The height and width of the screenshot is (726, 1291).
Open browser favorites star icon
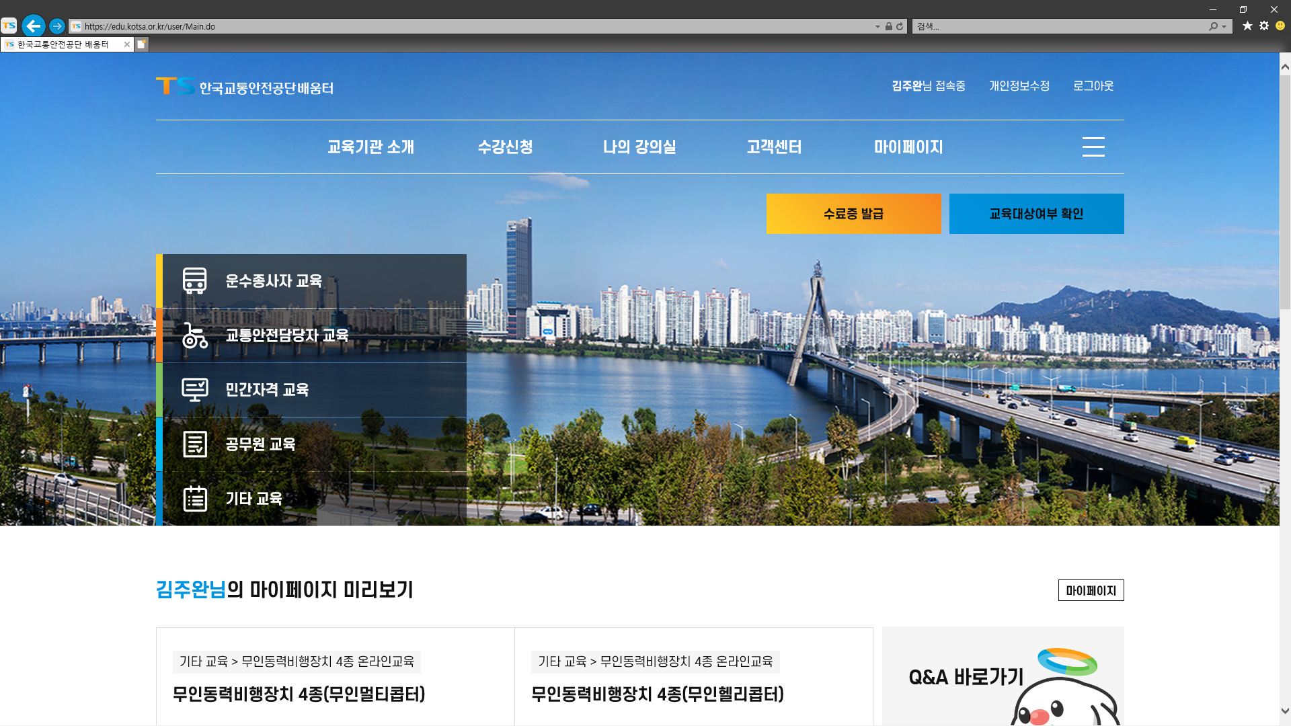[x=1247, y=26]
